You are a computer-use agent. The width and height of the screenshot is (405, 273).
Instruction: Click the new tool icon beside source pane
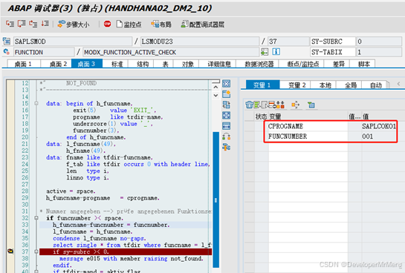click(x=226, y=94)
